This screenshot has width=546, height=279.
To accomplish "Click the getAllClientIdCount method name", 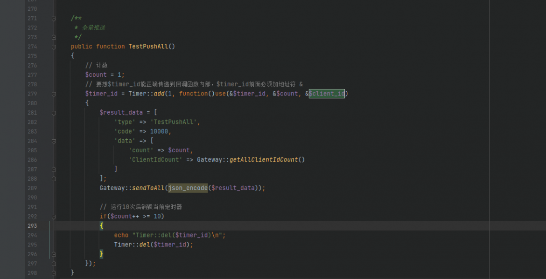I will tap(264, 160).
